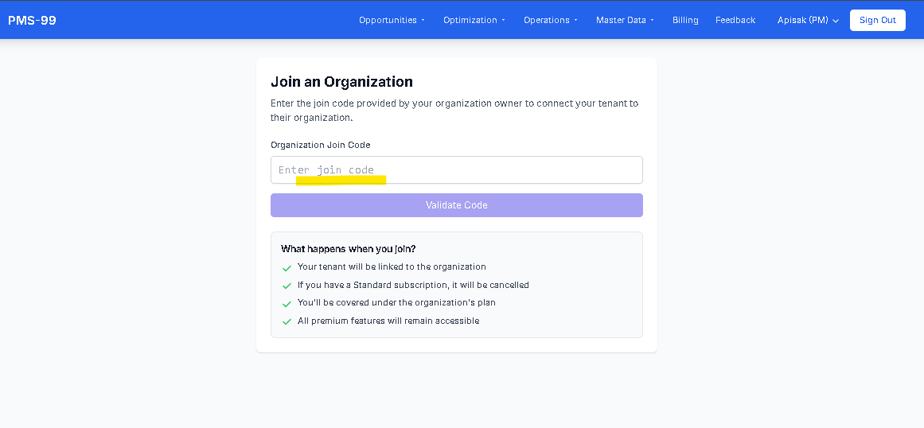Click the PMS-99 brand logo
This screenshot has width=924, height=428.
[x=32, y=20]
